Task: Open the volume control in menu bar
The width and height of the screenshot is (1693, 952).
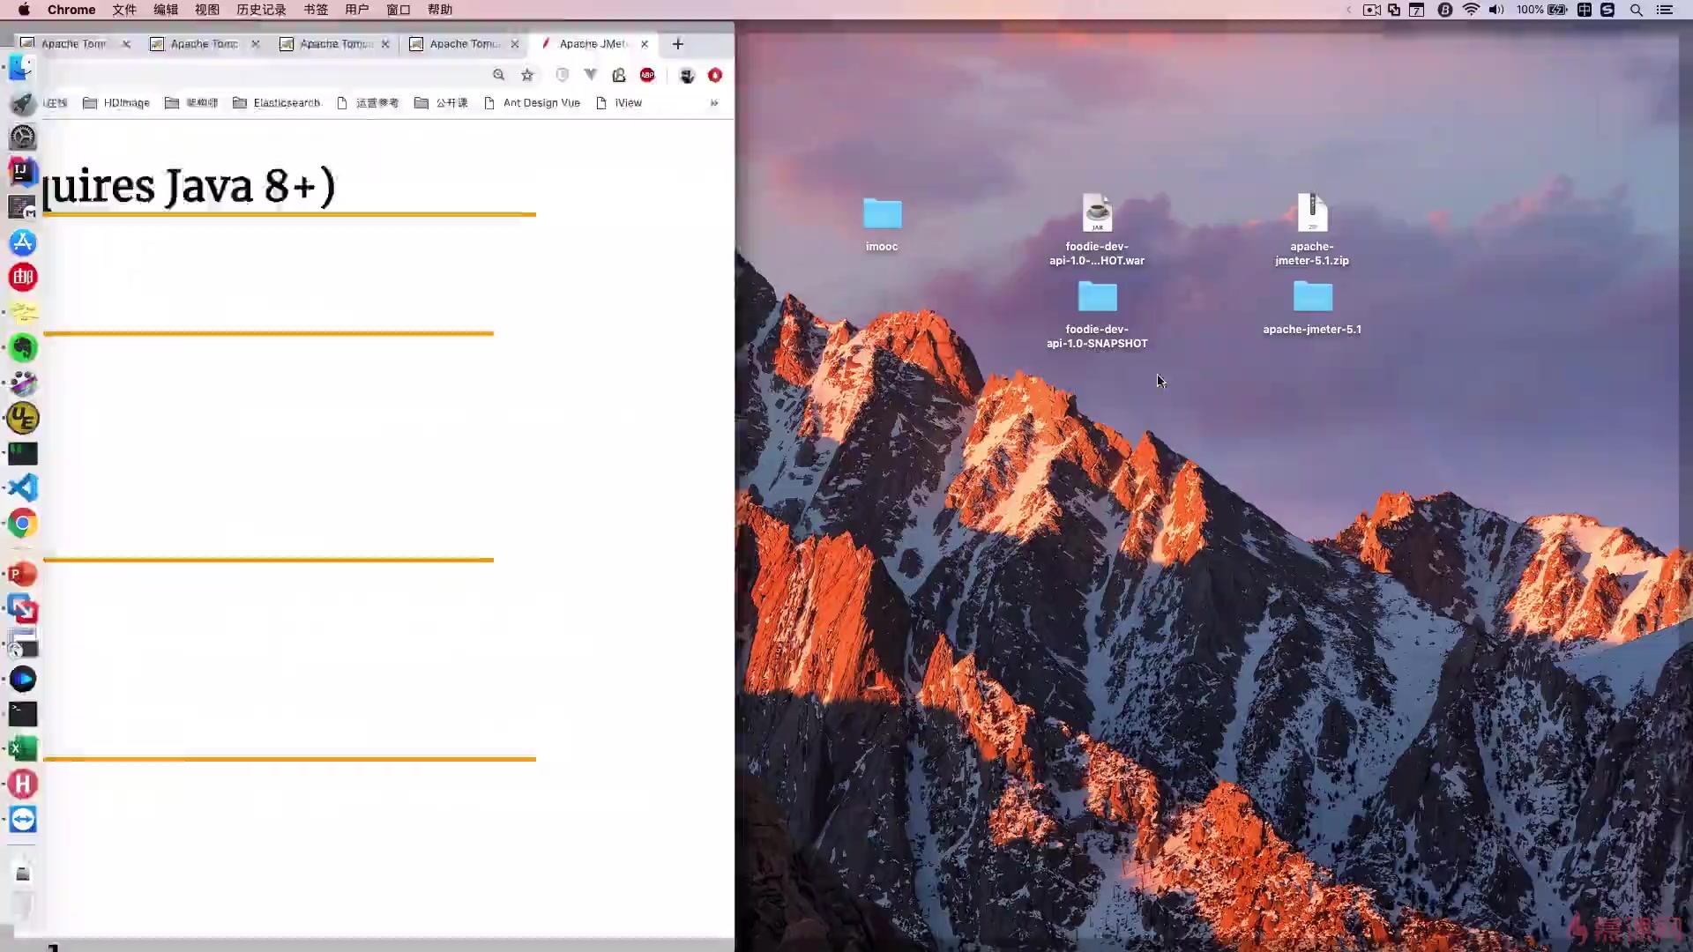Action: (x=1496, y=10)
